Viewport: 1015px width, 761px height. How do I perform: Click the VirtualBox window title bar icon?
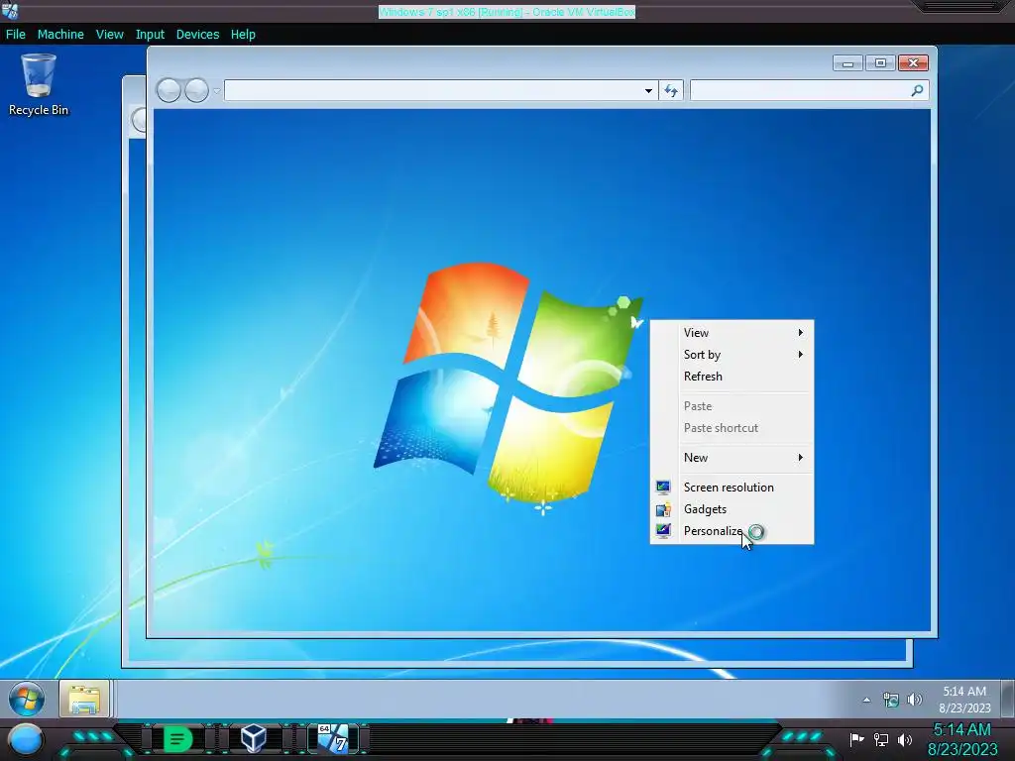point(10,10)
